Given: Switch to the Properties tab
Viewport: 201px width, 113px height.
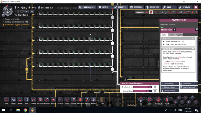Looking at the screenshot, I should click(x=179, y=35).
